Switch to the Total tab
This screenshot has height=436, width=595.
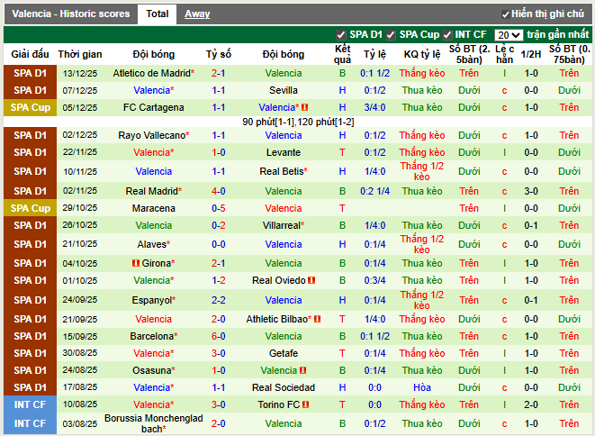tap(158, 14)
